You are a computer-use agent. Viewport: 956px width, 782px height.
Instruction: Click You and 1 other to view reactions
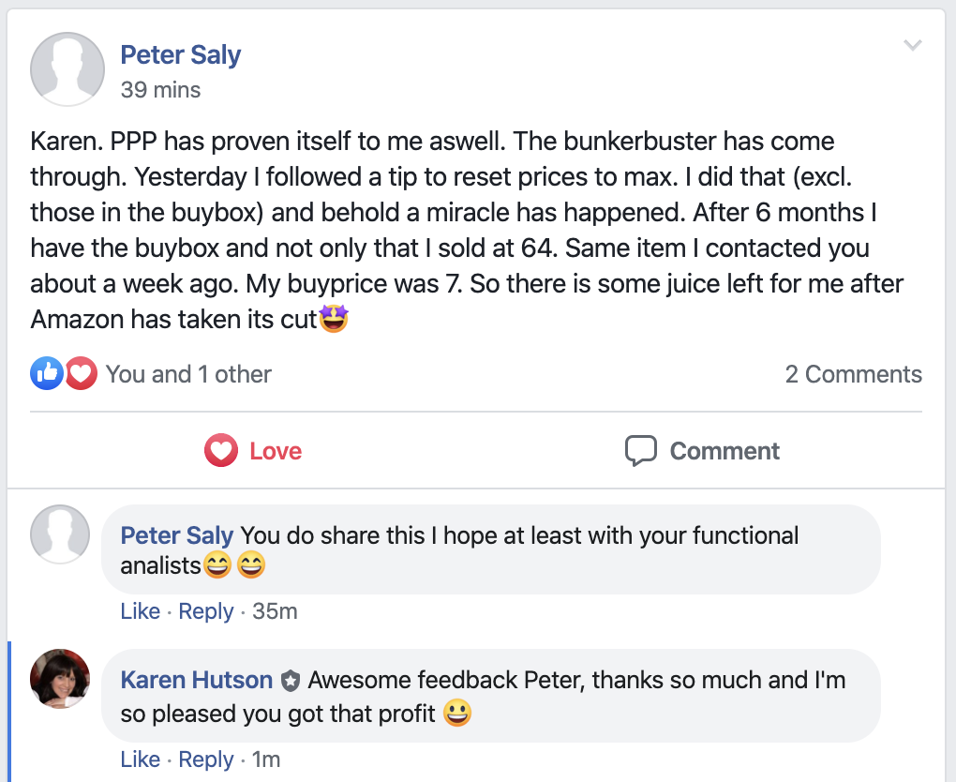[189, 373]
